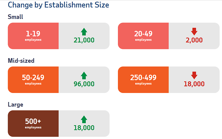Click the 21,000 green value
The width and height of the screenshot is (222, 139).
84,40
